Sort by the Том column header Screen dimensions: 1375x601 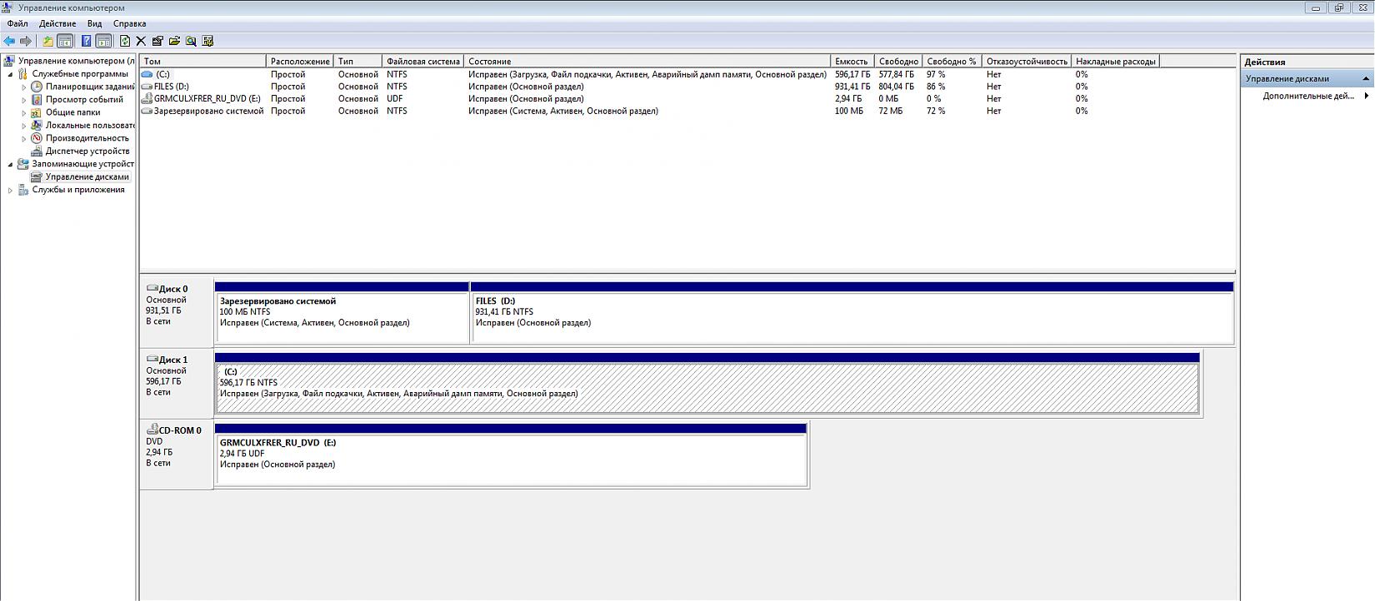coord(203,61)
